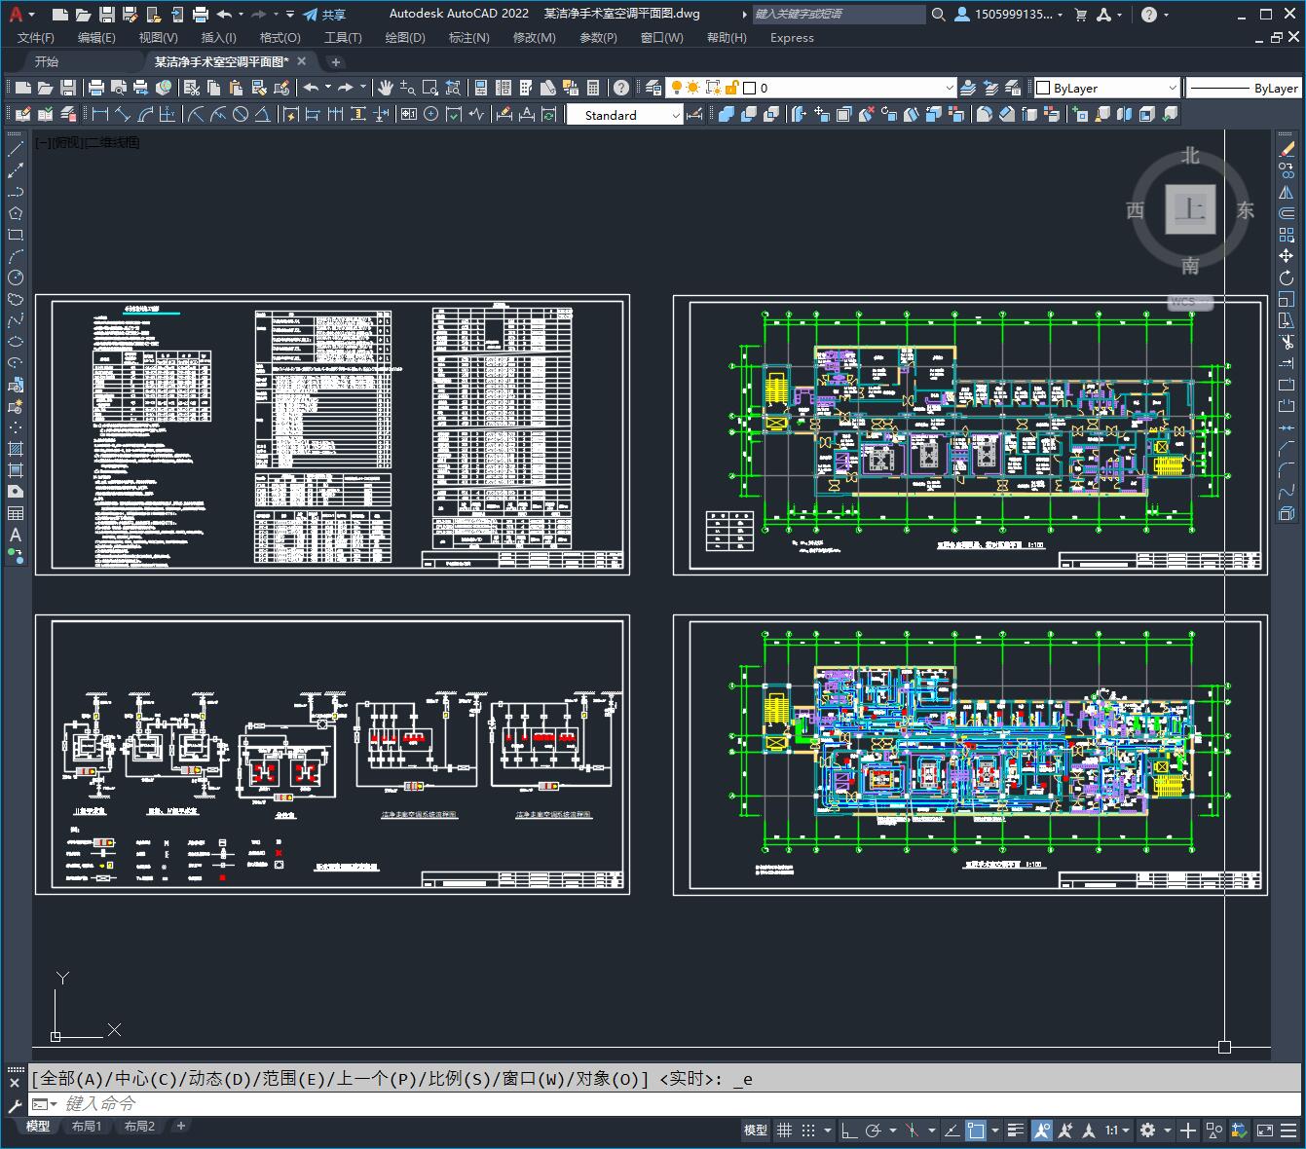Select the Multiline Text tool

point(16,535)
